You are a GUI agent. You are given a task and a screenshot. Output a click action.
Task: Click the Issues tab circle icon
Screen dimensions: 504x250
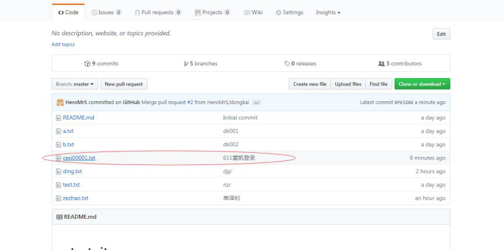(x=94, y=12)
